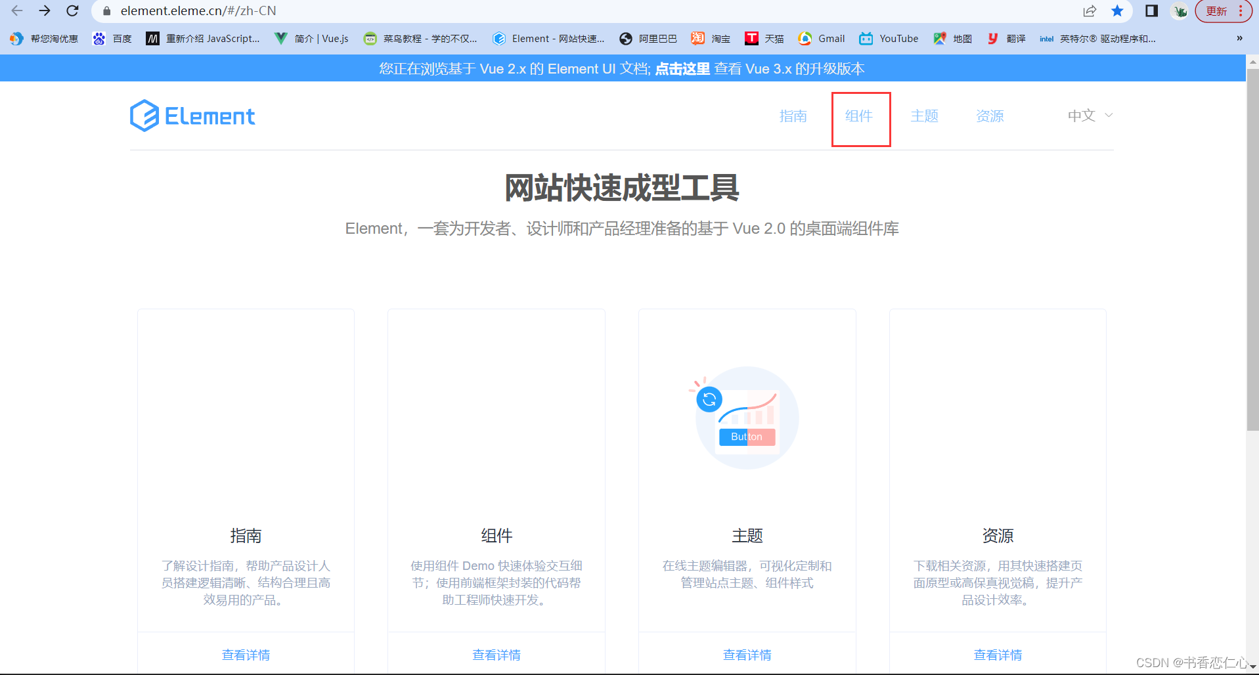Expand the 中文 language dropdown

[1090, 116]
